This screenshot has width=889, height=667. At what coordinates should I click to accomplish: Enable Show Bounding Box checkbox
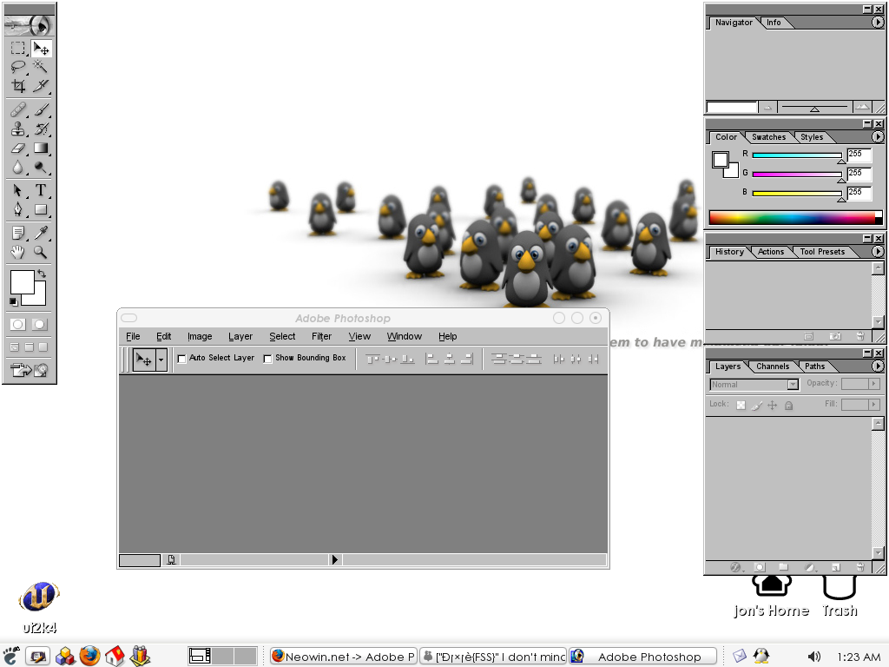(267, 359)
